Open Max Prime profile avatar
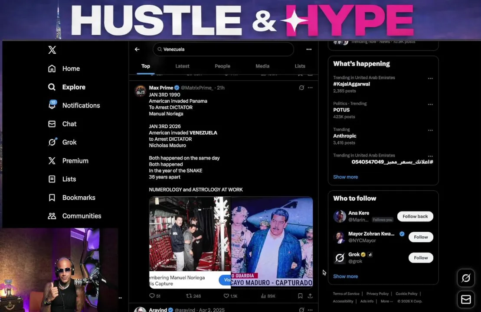 coord(141,91)
